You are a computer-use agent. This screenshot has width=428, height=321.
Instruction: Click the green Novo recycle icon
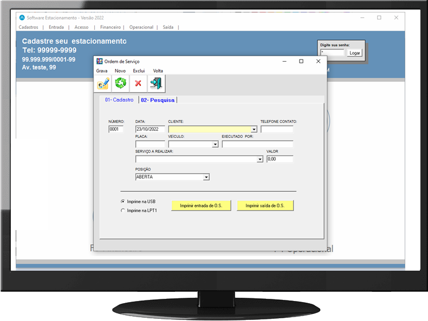pos(120,83)
